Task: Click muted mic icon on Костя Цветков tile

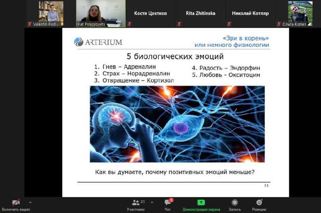Action: 129,24
